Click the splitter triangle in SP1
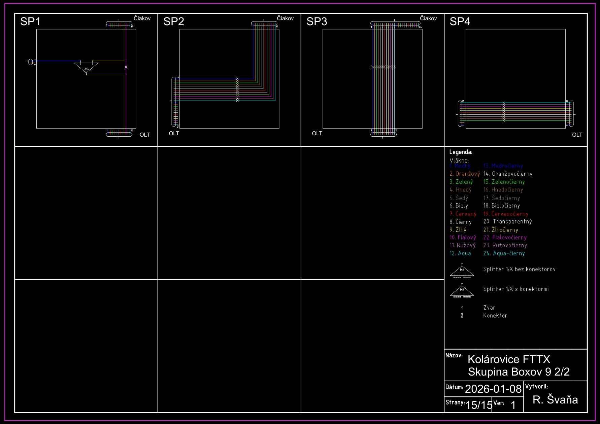600x424 pixels. [x=86, y=67]
